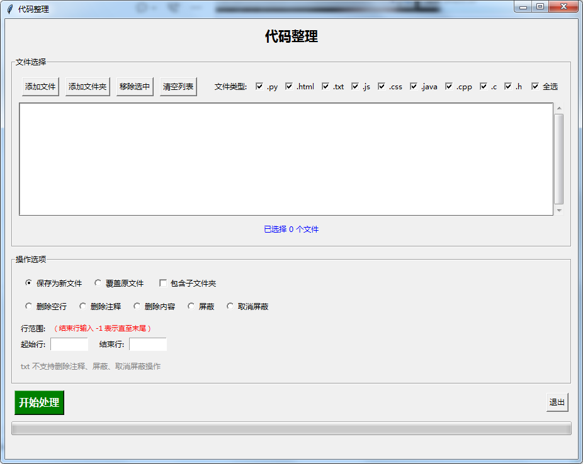The width and height of the screenshot is (583, 464).
Task: Select the 覆盖原文件 radio option
Action: click(x=98, y=284)
